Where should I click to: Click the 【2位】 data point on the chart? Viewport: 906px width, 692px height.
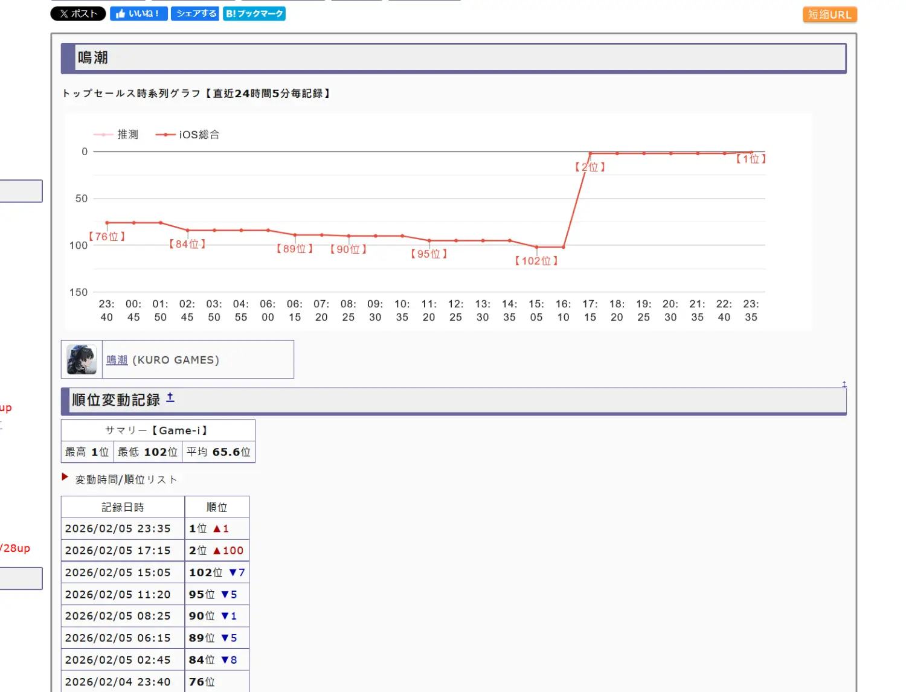[x=590, y=153]
